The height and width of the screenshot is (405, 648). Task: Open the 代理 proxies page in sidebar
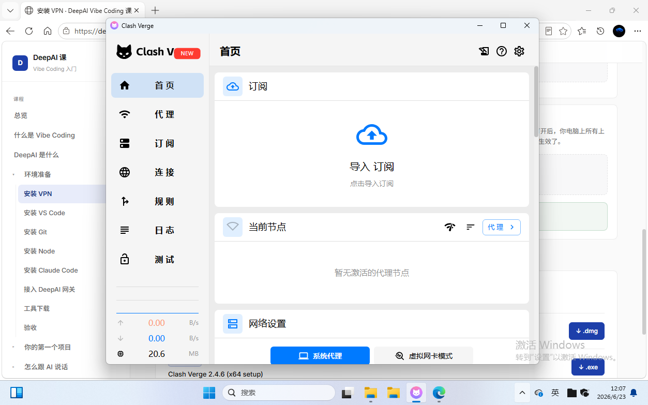157,114
